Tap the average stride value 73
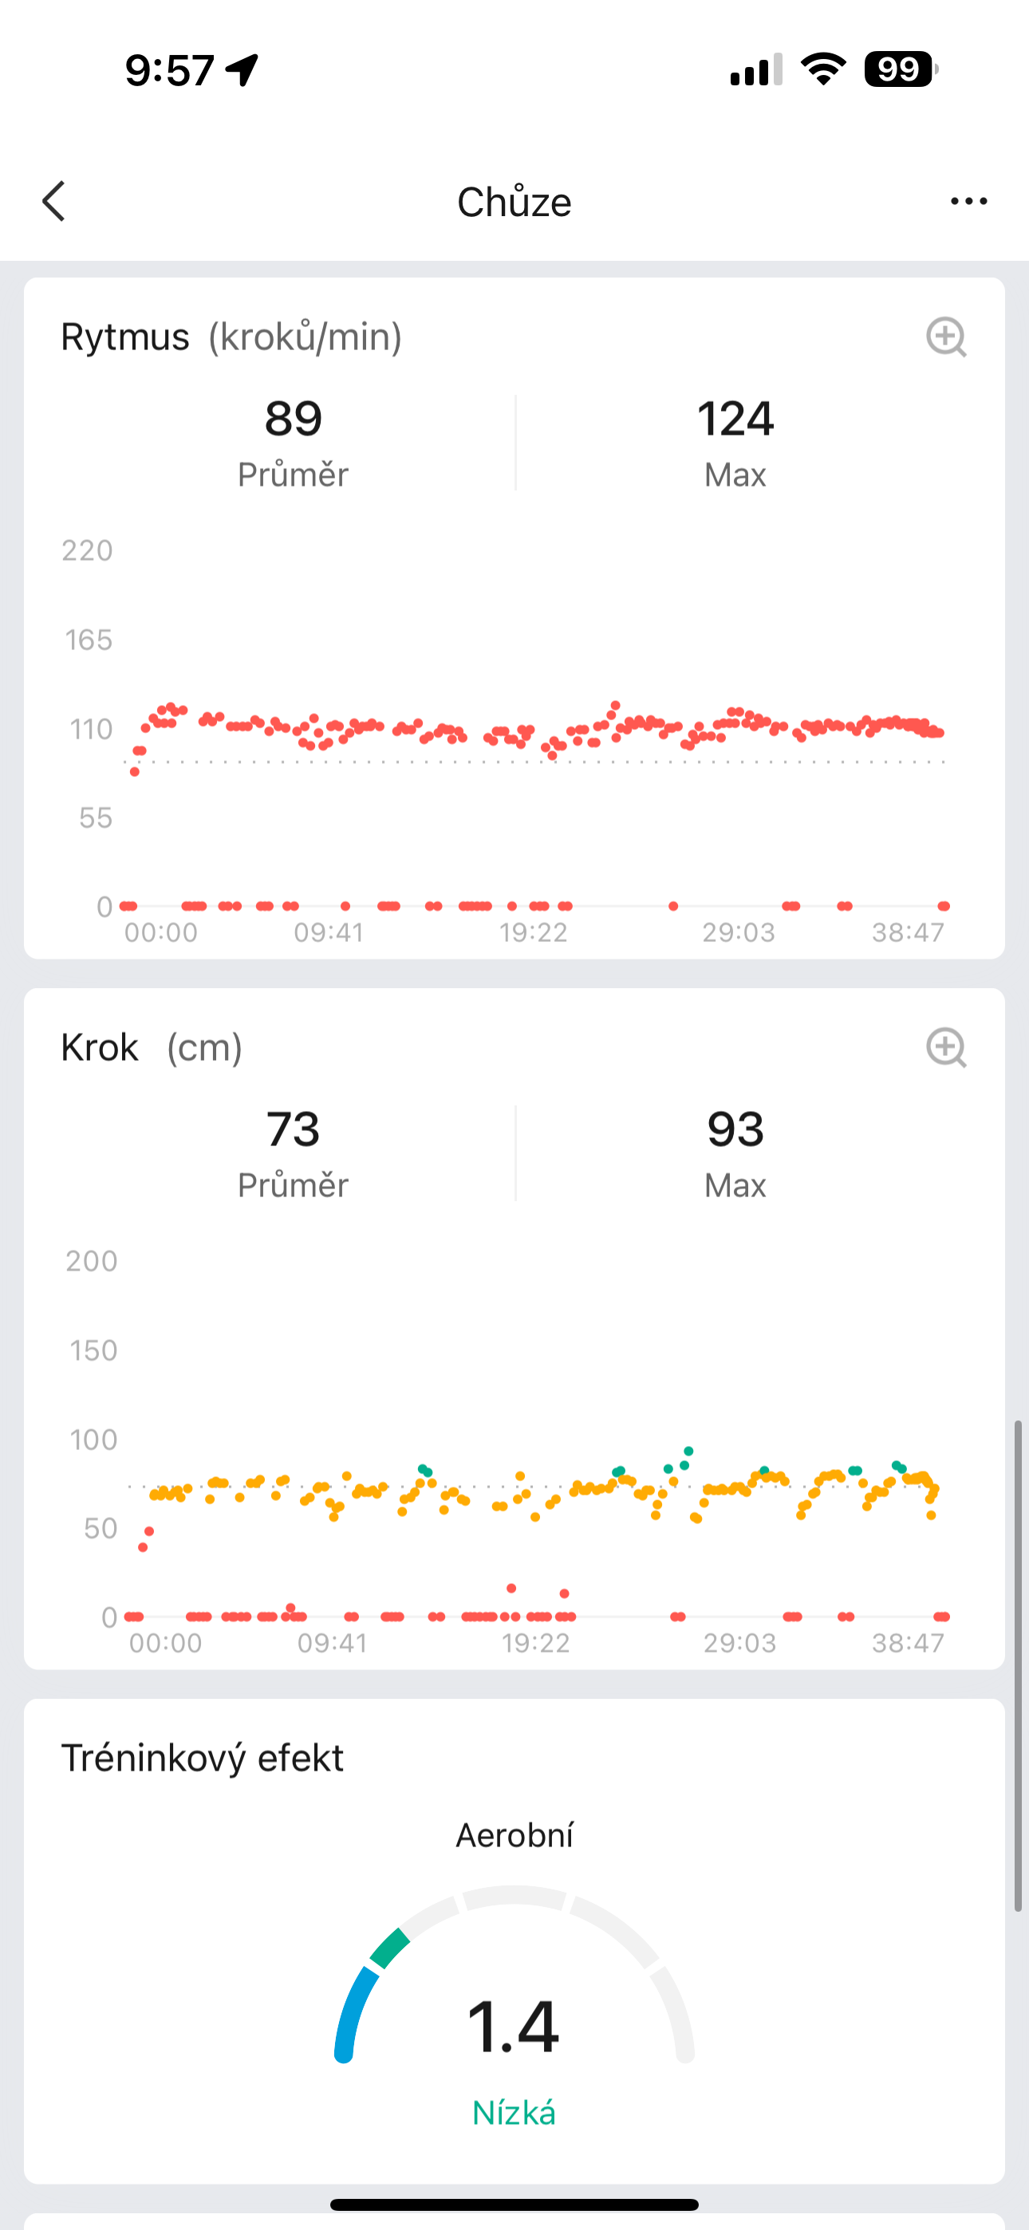This screenshot has width=1029, height=2230. 294,1129
